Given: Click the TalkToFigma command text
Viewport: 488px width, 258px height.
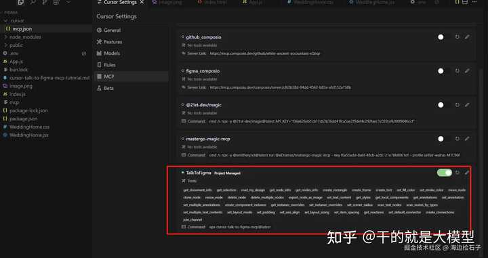Looking at the screenshot, I should (x=240, y=227).
